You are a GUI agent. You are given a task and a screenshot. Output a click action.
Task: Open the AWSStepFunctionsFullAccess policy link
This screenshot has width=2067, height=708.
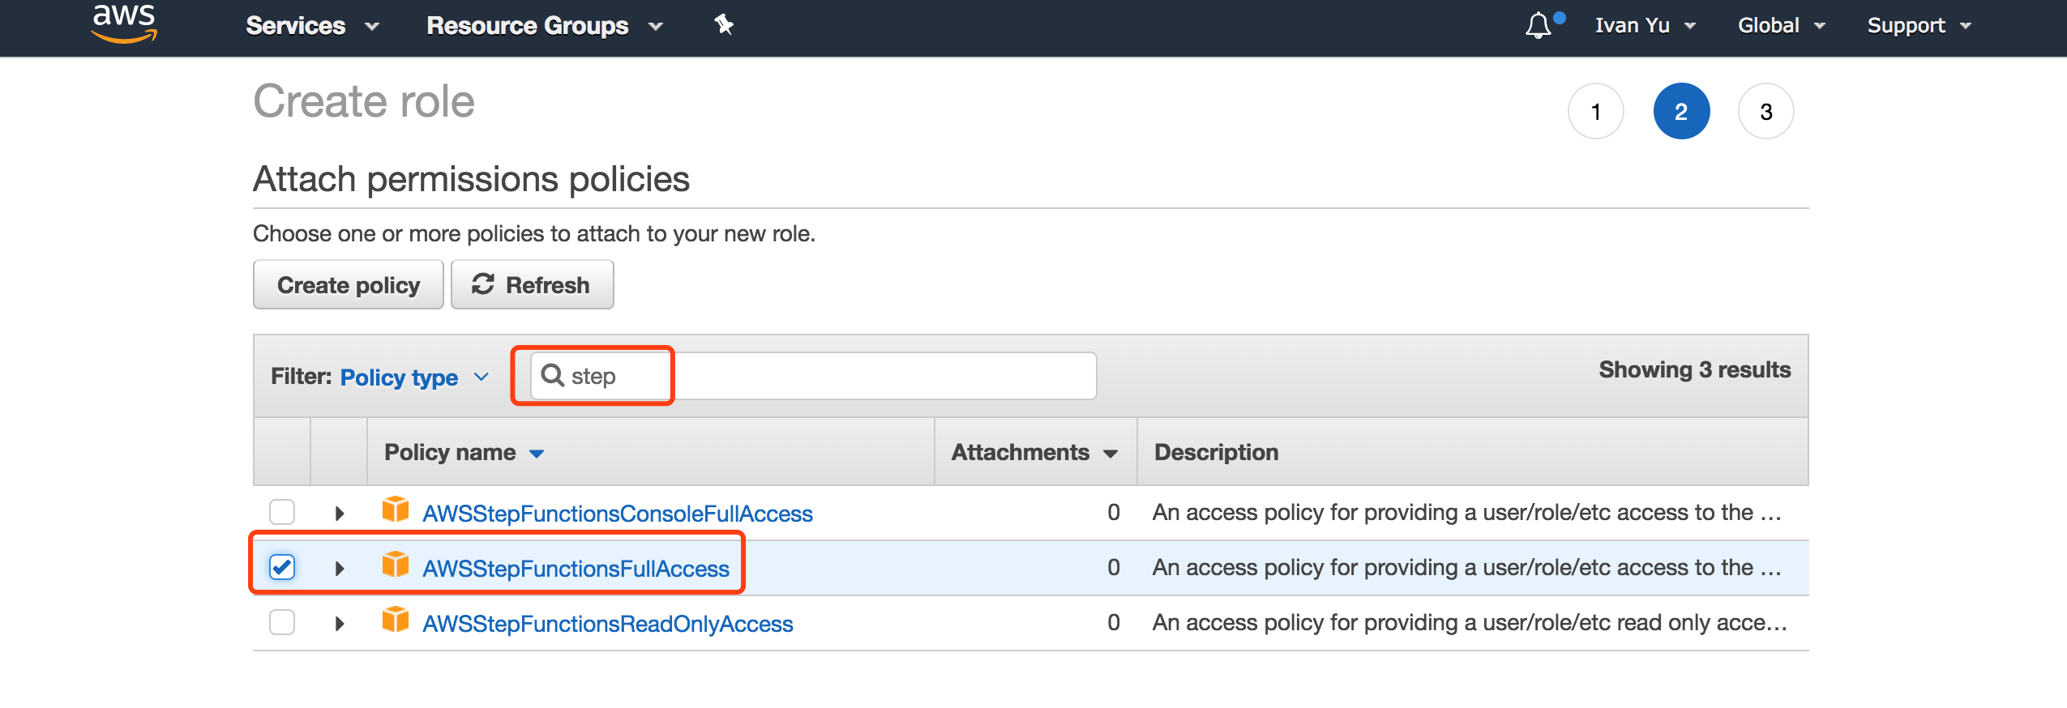(x=576, y=569)
